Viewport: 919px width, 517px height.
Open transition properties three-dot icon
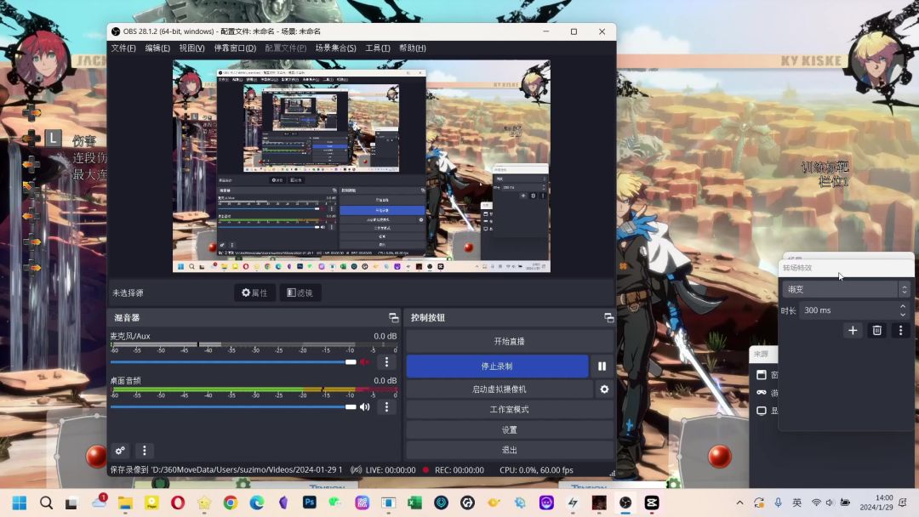pyautogui.click(x=901, y=331)
